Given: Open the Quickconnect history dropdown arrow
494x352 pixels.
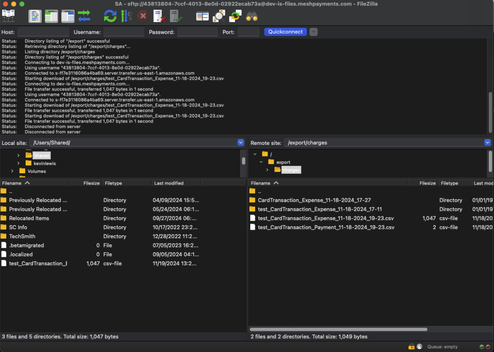Looking at the screenshot, I should [313, 32].
